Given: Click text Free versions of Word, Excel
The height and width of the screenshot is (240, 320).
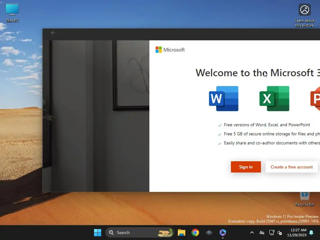Looking at the screenshot, I should tap(267, 125).
